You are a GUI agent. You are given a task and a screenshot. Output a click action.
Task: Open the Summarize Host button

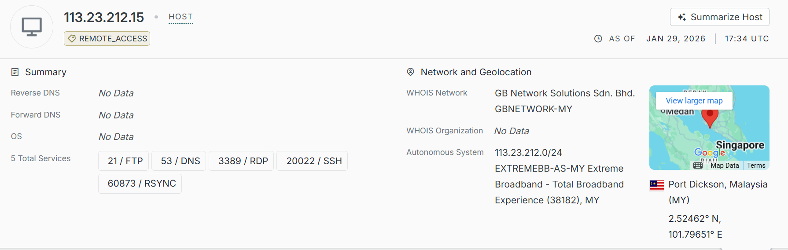[719, 17]
